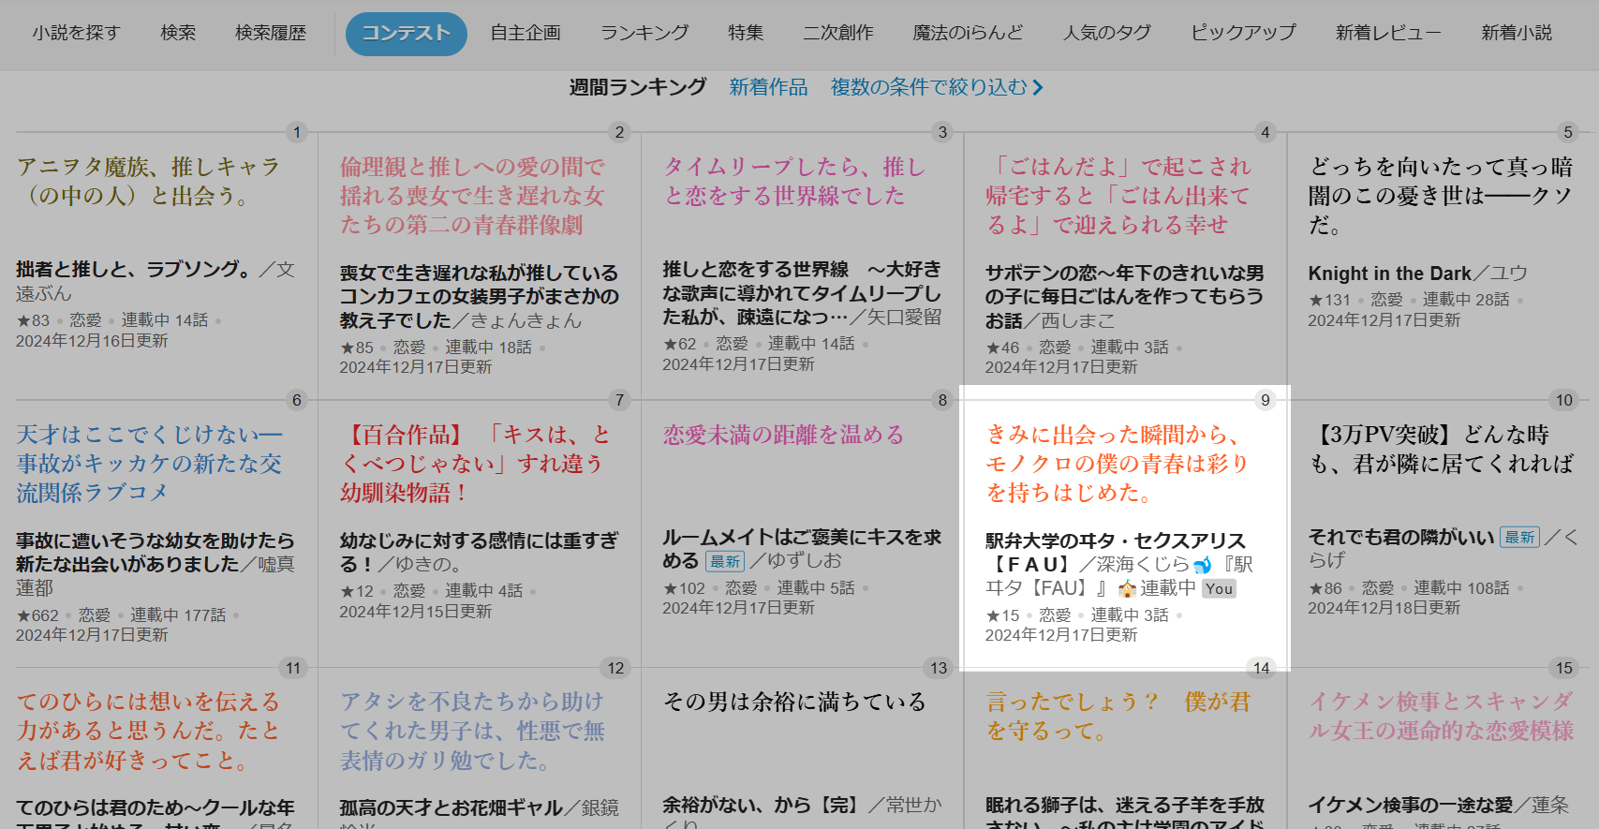Select the コンテスト tab
1599x829 pixels.
(x=406, y=34)
